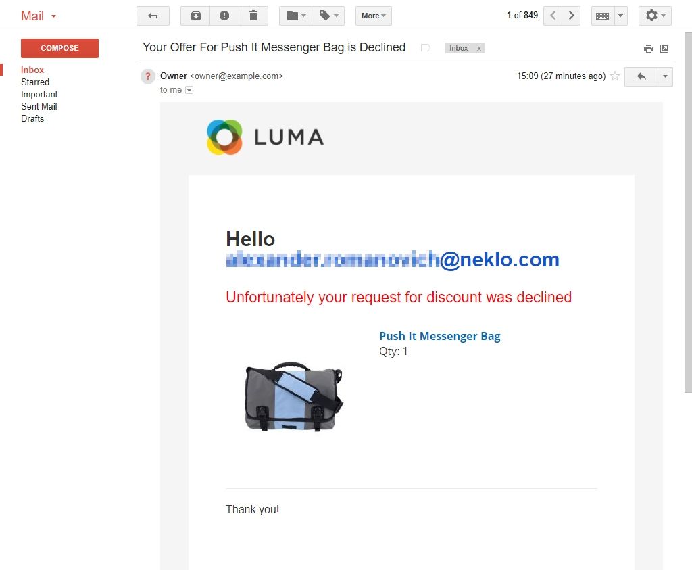Open the settings gear menu
Viewport: 692px width, 570px height.
(x=655, y=16)
